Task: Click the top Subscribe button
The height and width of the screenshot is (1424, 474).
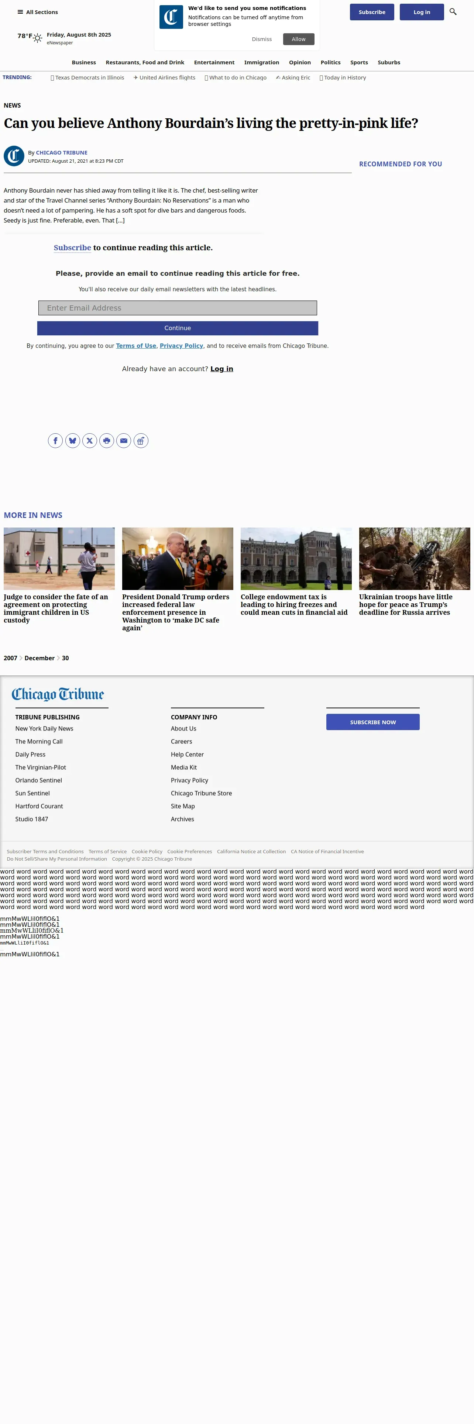Action: 372,12
